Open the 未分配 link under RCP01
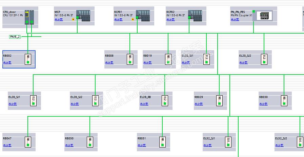The image size is (304, 157). pyautogui.click(x=118, y=20)
